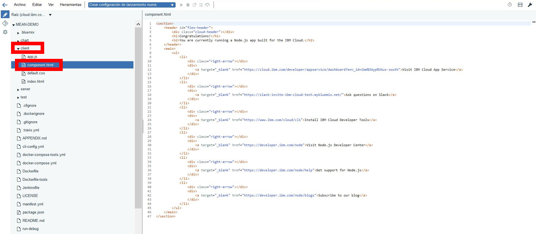The width and height of the screenshot is (536, 234).
Task: Open the Herramientas menu
Action: (71, 5)
